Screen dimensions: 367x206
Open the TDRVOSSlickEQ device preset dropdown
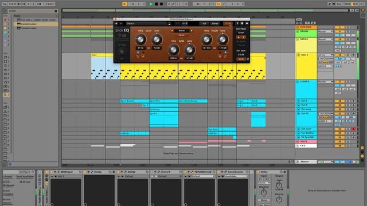(x=203, y=176)
